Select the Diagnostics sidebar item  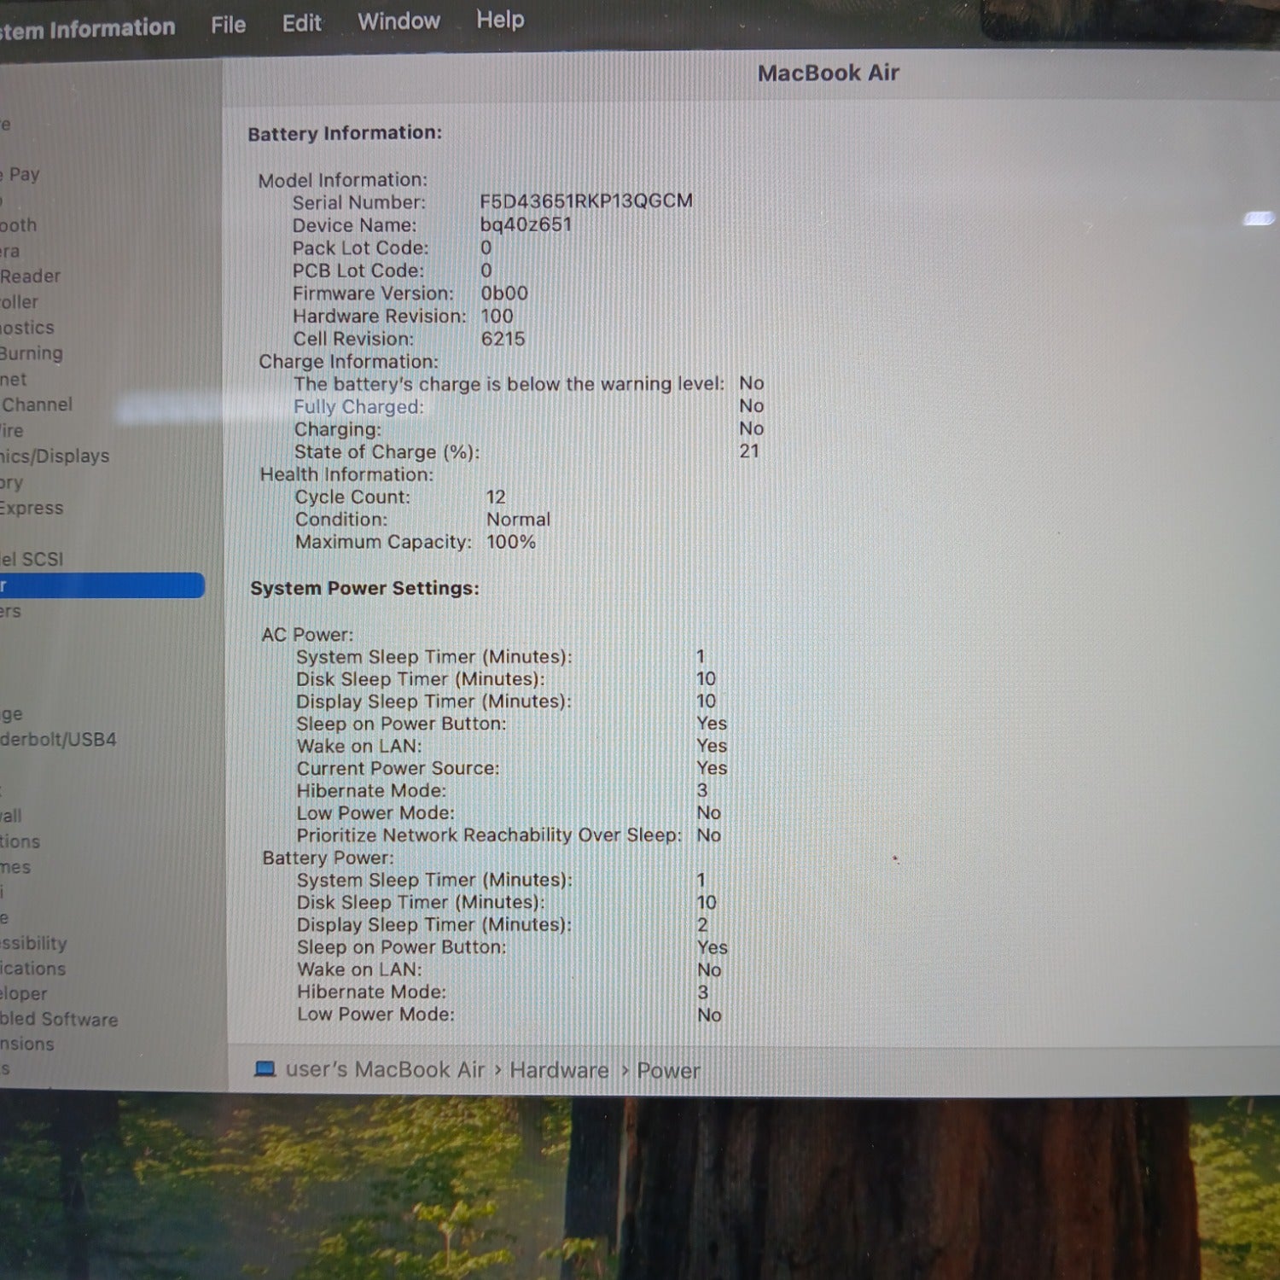click(x=27, y=328)
